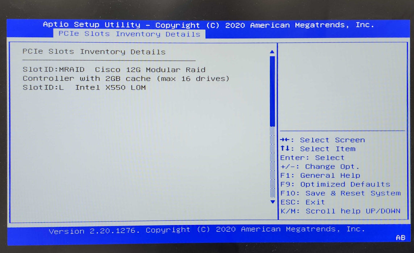Click the scrollbar down arrow
The height and width of the screenshot is (253, 414).
coord(272,202)
